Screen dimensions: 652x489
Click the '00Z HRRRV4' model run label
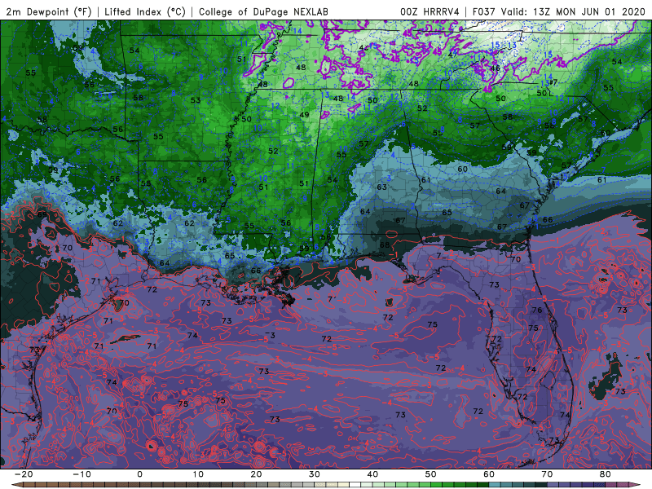point(430,11)
